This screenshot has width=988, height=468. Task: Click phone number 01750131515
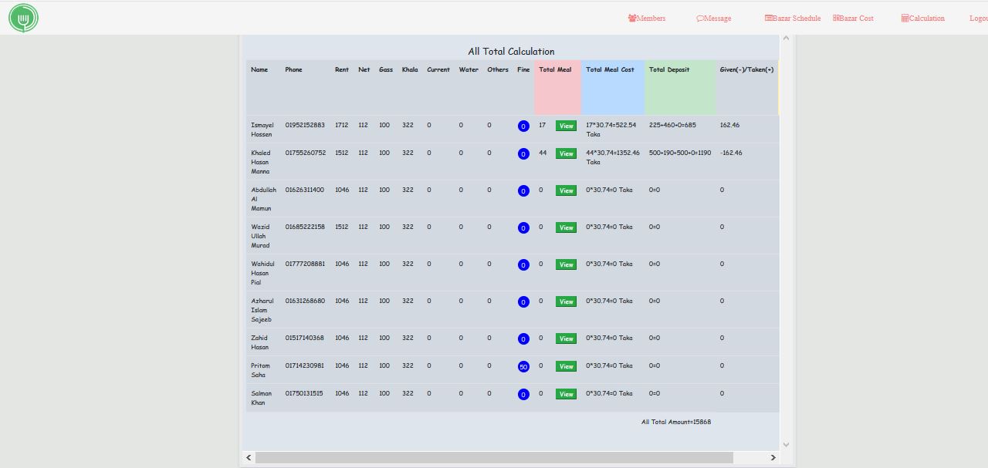click(x=304, y=393)
